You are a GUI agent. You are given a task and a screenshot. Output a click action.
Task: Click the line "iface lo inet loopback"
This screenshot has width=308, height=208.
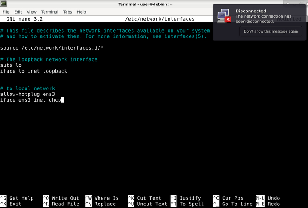(x=33, y=71)
